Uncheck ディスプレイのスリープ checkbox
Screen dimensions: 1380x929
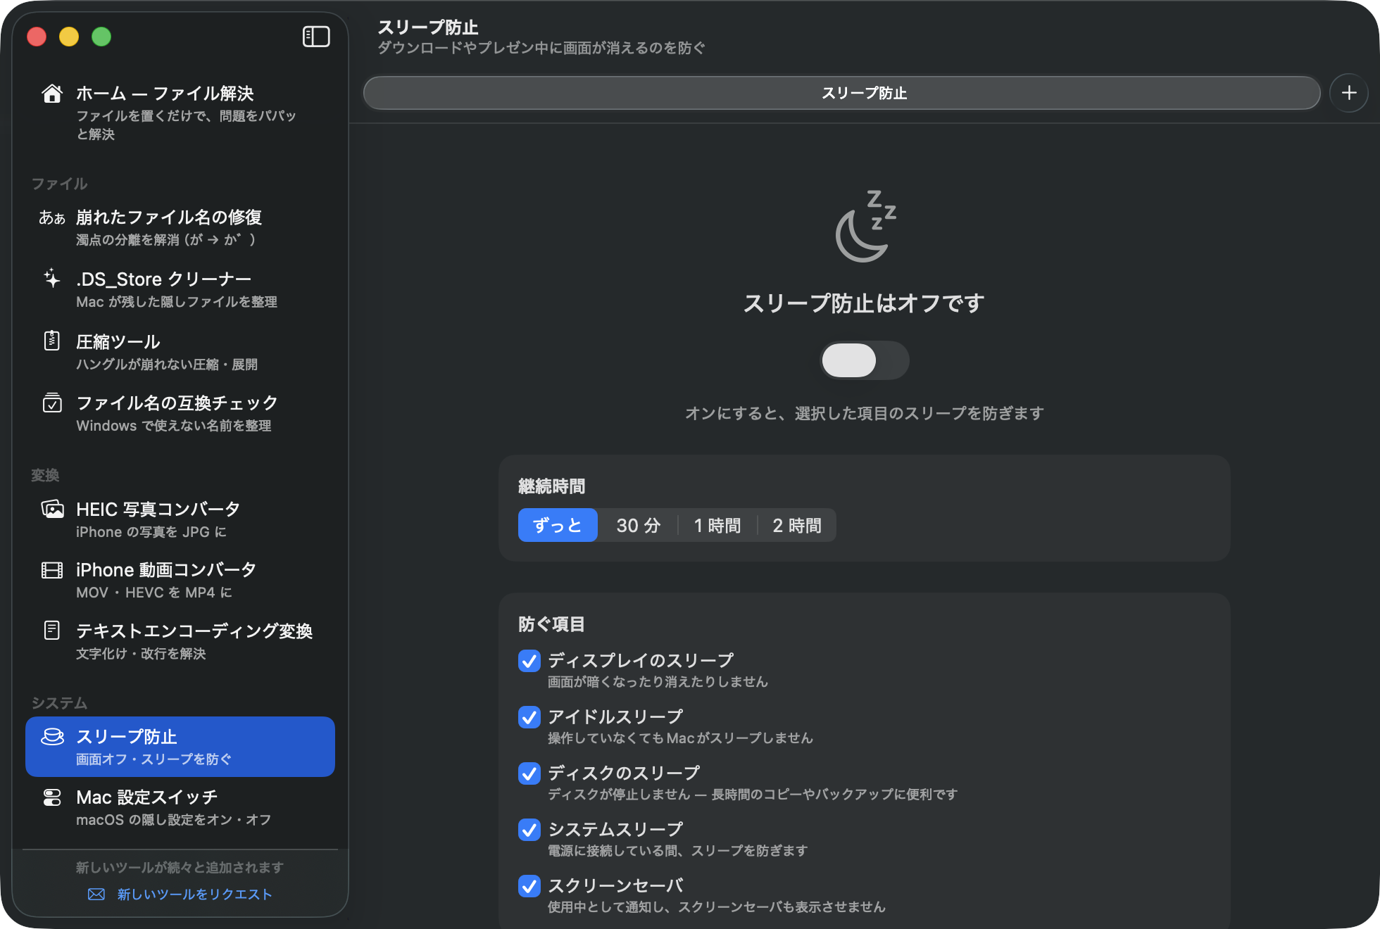click(529, 661)
